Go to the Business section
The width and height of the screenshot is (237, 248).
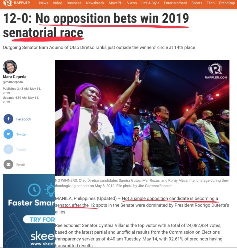click(x=74, y=3)
